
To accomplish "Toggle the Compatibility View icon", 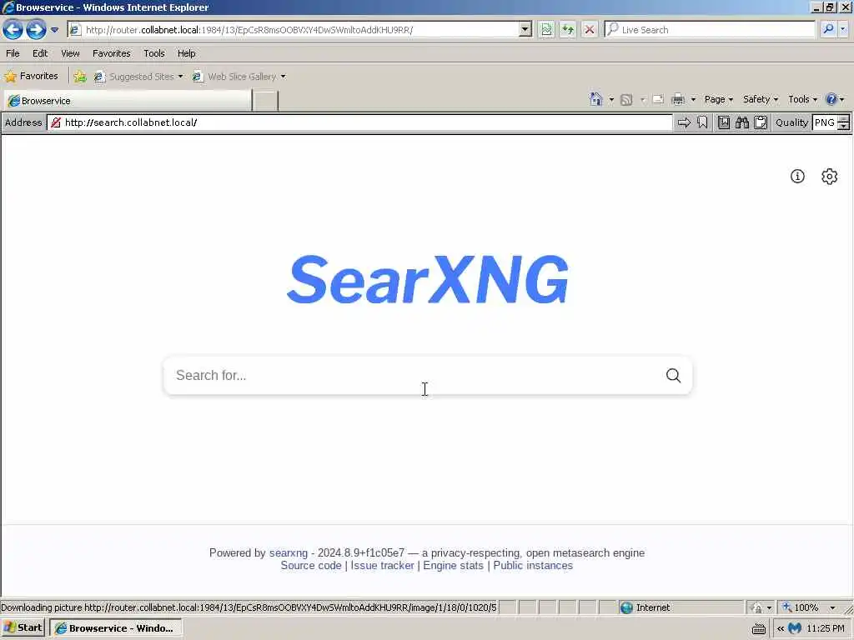I will tap(546, 29).
